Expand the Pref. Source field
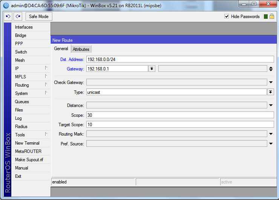 271,144
